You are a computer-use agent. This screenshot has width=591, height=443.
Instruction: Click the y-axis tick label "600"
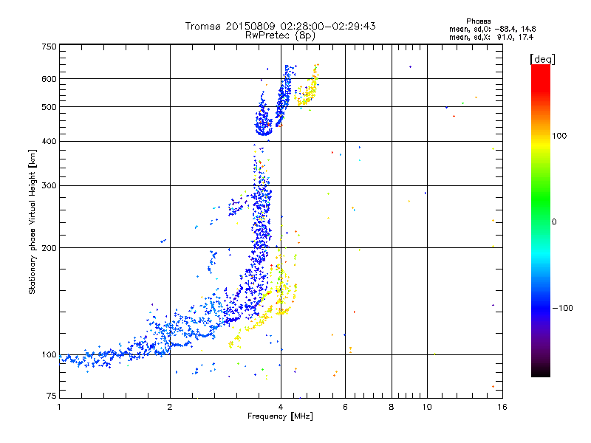pyautogui.click(x=49, y=79)
